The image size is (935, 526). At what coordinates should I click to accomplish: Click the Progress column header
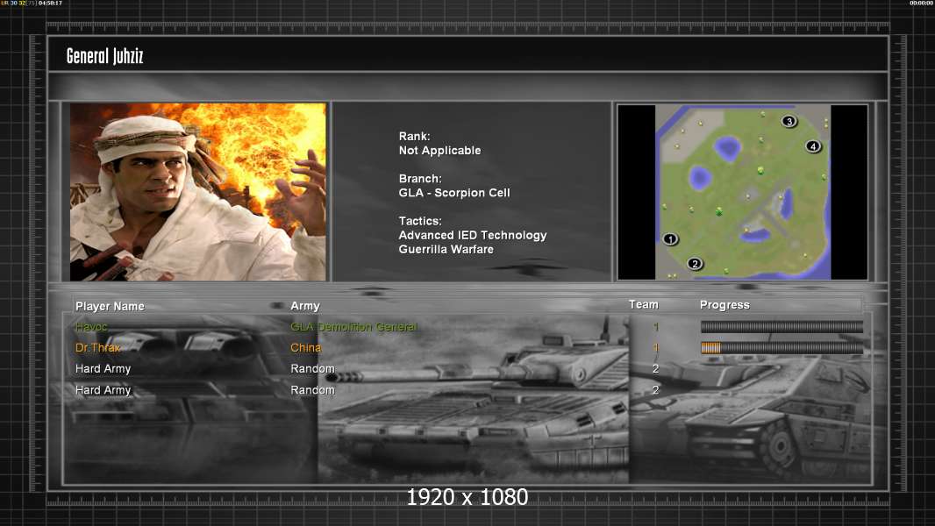point(724,305)
